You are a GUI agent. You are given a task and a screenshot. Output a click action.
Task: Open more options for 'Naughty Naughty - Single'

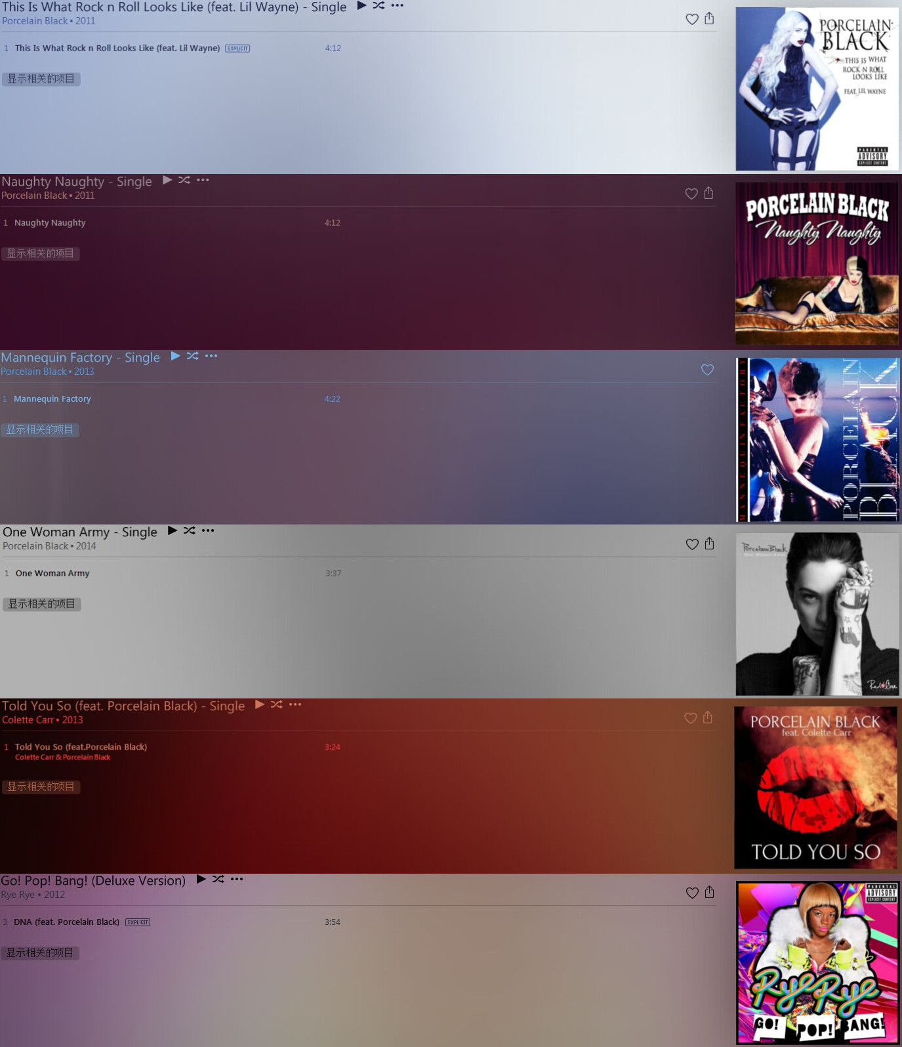tap(203, 180)
